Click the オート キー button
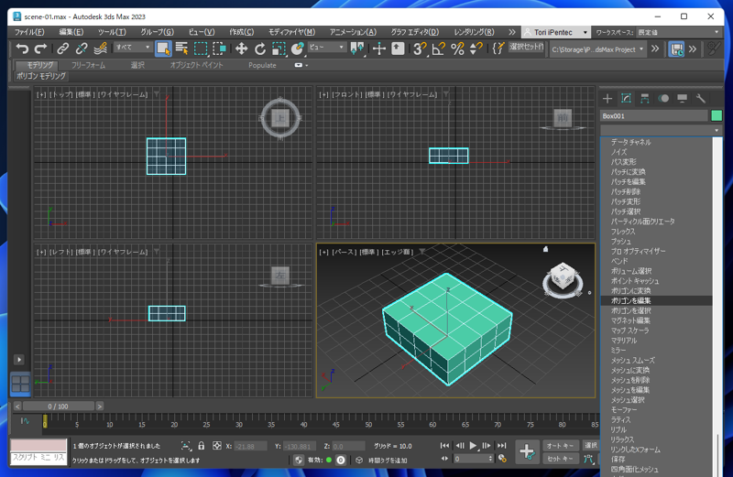The height and width of the screenshot is (477, 733). (559, 446)
